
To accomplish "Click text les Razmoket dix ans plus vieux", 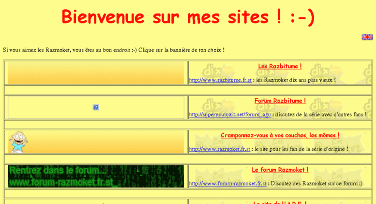I will pyautogui.click(x=296, y=80).
